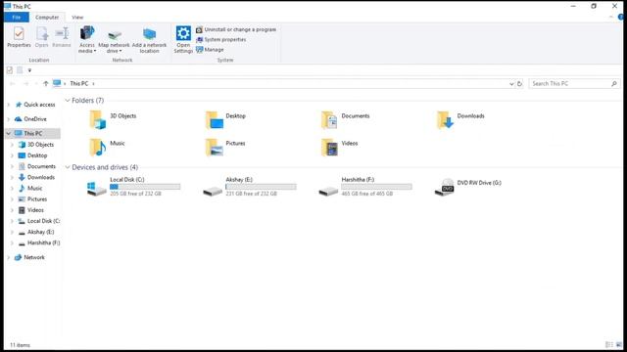Select the Harshitha (F:) drive icon
This screenshot has width=627, height=352.
328,192
